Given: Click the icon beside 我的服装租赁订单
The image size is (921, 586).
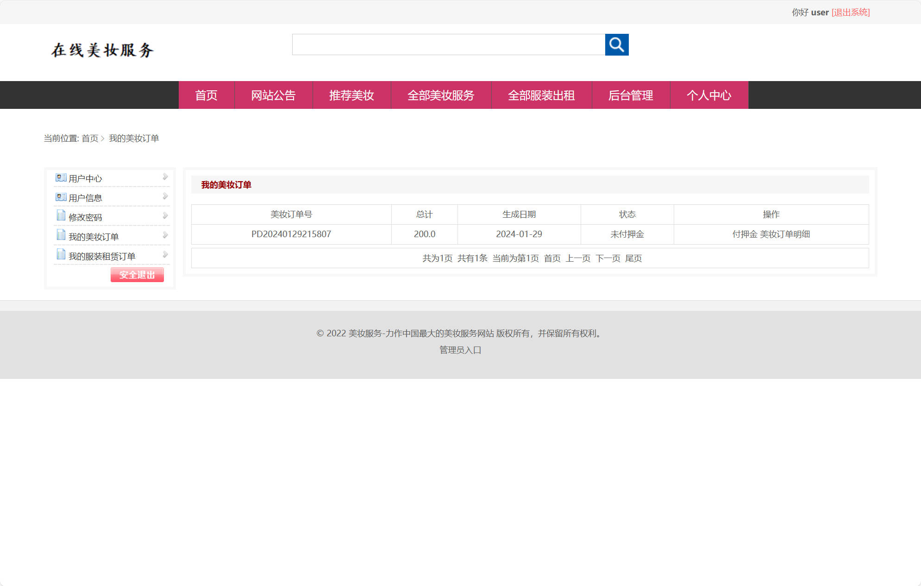Looking at the screenshot, I should (x=61, y=254).
